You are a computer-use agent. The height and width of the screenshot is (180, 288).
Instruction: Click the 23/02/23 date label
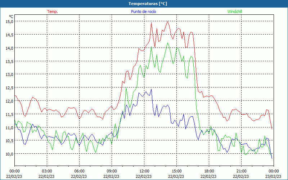(274, 176)
